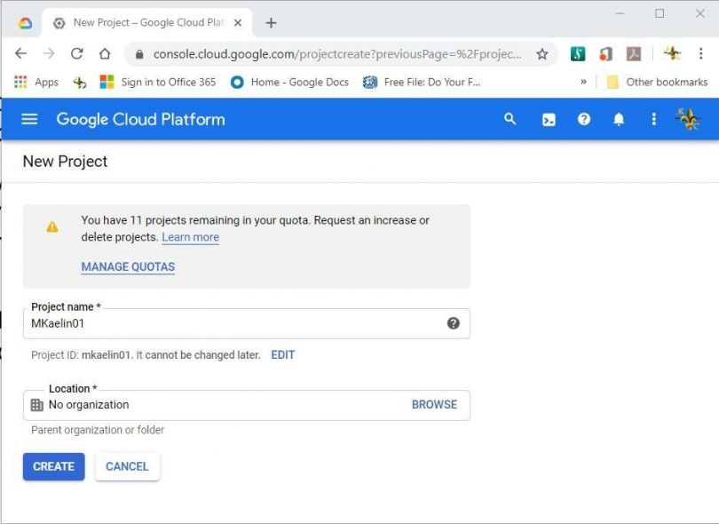Open the three-dot options menu in the blue toolbar
719x524 pixels.
[653, 119]
